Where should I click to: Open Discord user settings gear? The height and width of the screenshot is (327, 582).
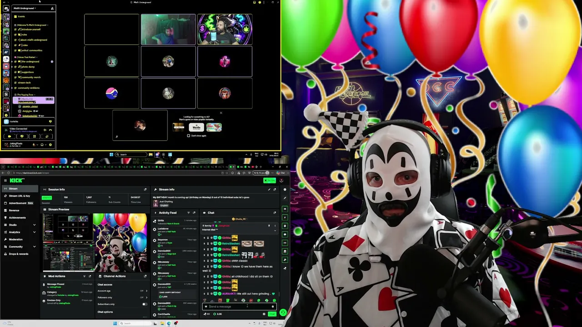pyautogui.click(x=50, y=145)
